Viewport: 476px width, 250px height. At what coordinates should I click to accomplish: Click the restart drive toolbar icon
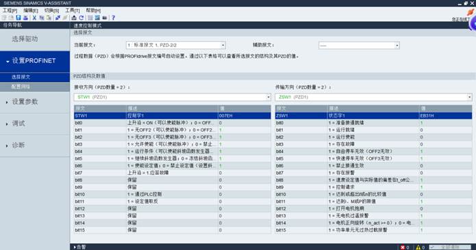(x=81, y=18)
